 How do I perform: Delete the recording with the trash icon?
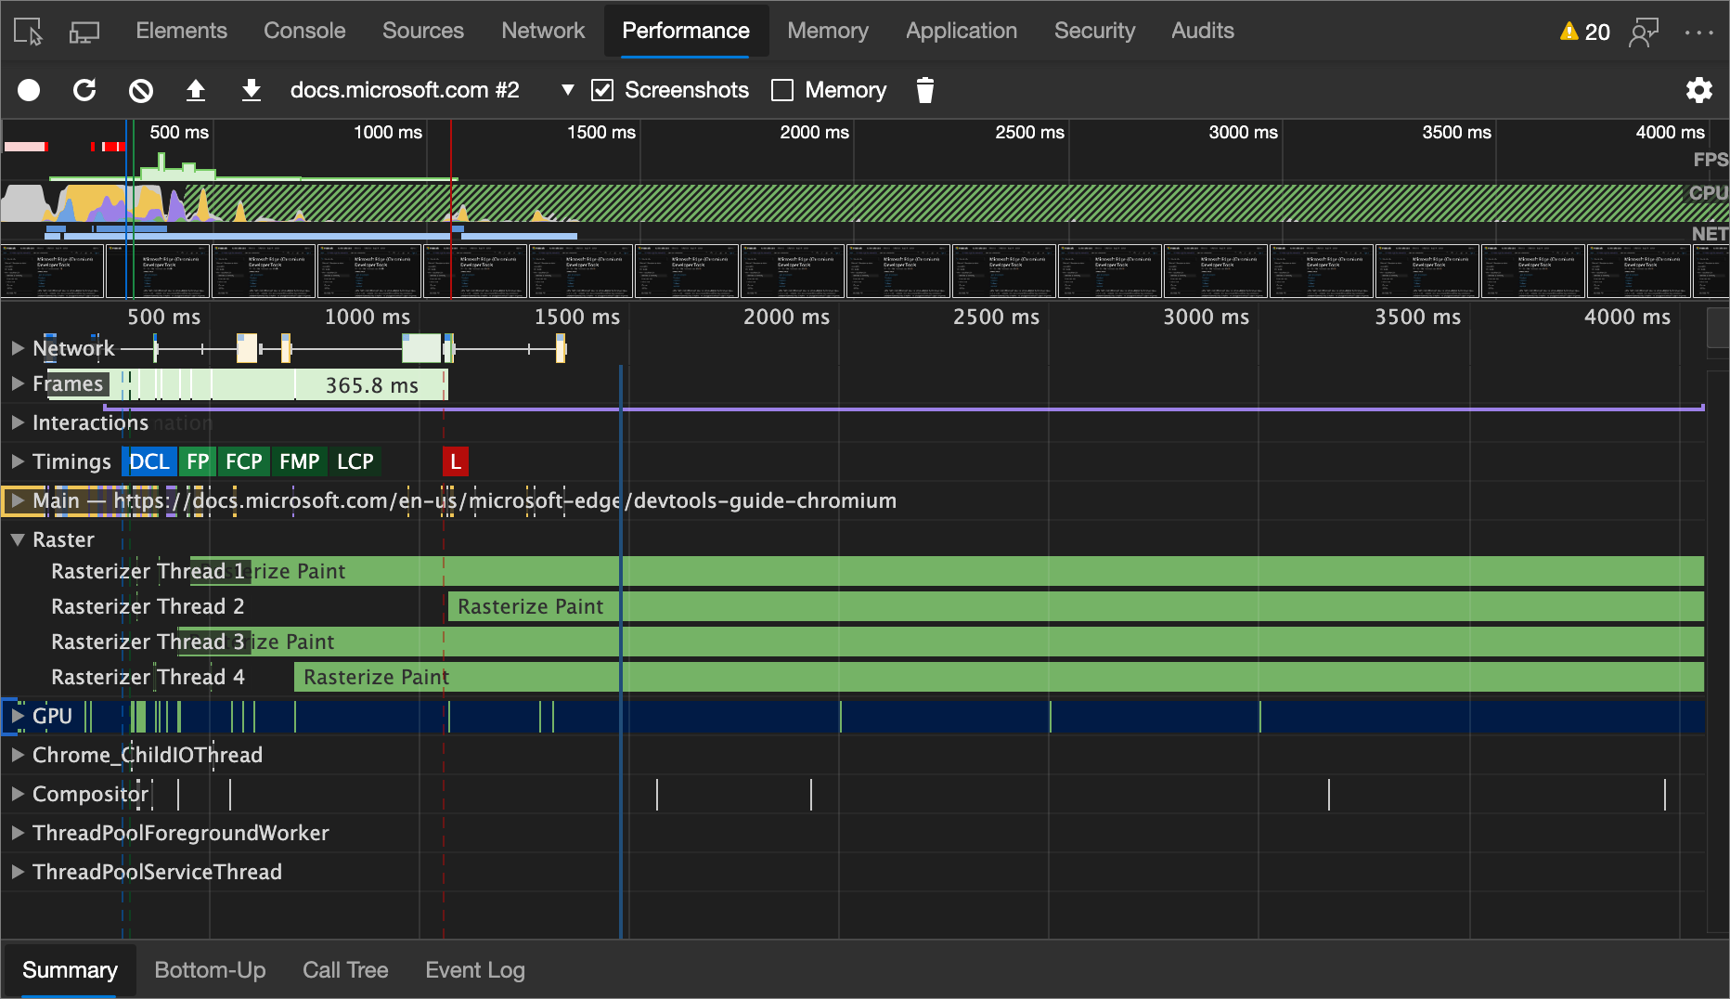924,90
